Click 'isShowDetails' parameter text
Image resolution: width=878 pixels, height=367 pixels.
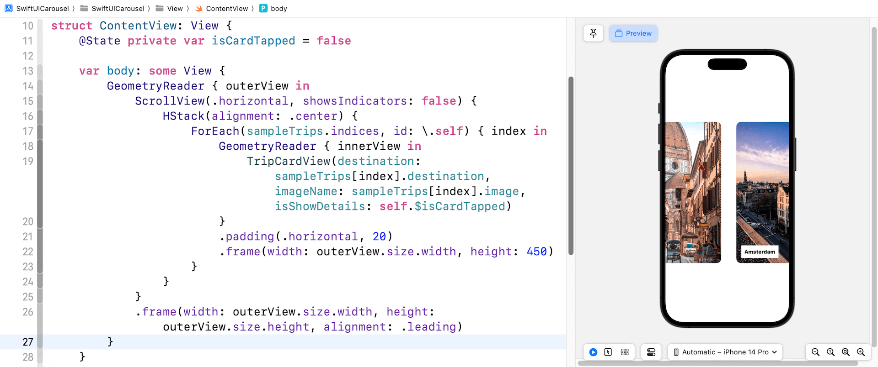[320, 206]
